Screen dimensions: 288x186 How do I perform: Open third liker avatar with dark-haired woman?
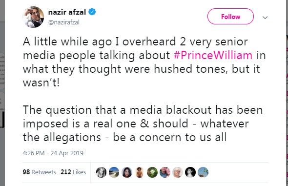click(127, 172)
